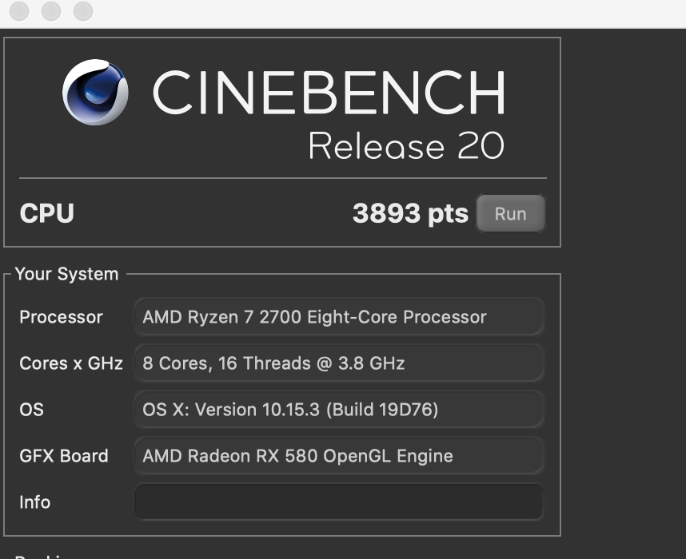Click the Info row label
This screenshot has height=559, width=686.
point(35,502)
